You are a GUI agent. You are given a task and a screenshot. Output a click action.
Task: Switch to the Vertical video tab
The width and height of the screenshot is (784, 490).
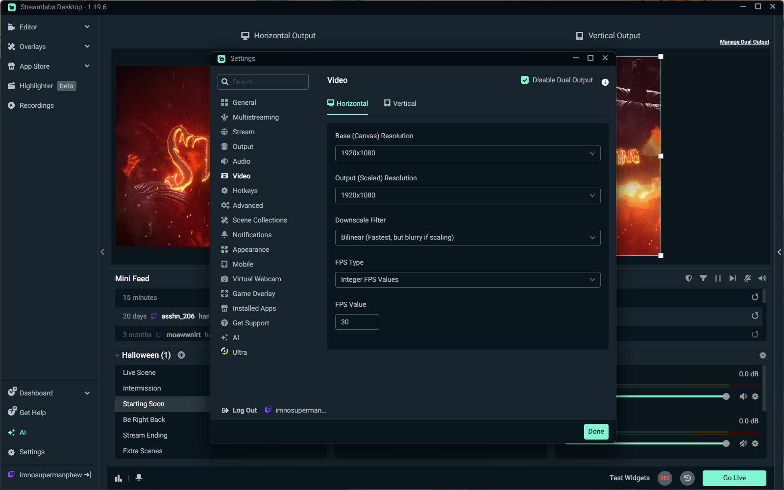pos(400,103)
